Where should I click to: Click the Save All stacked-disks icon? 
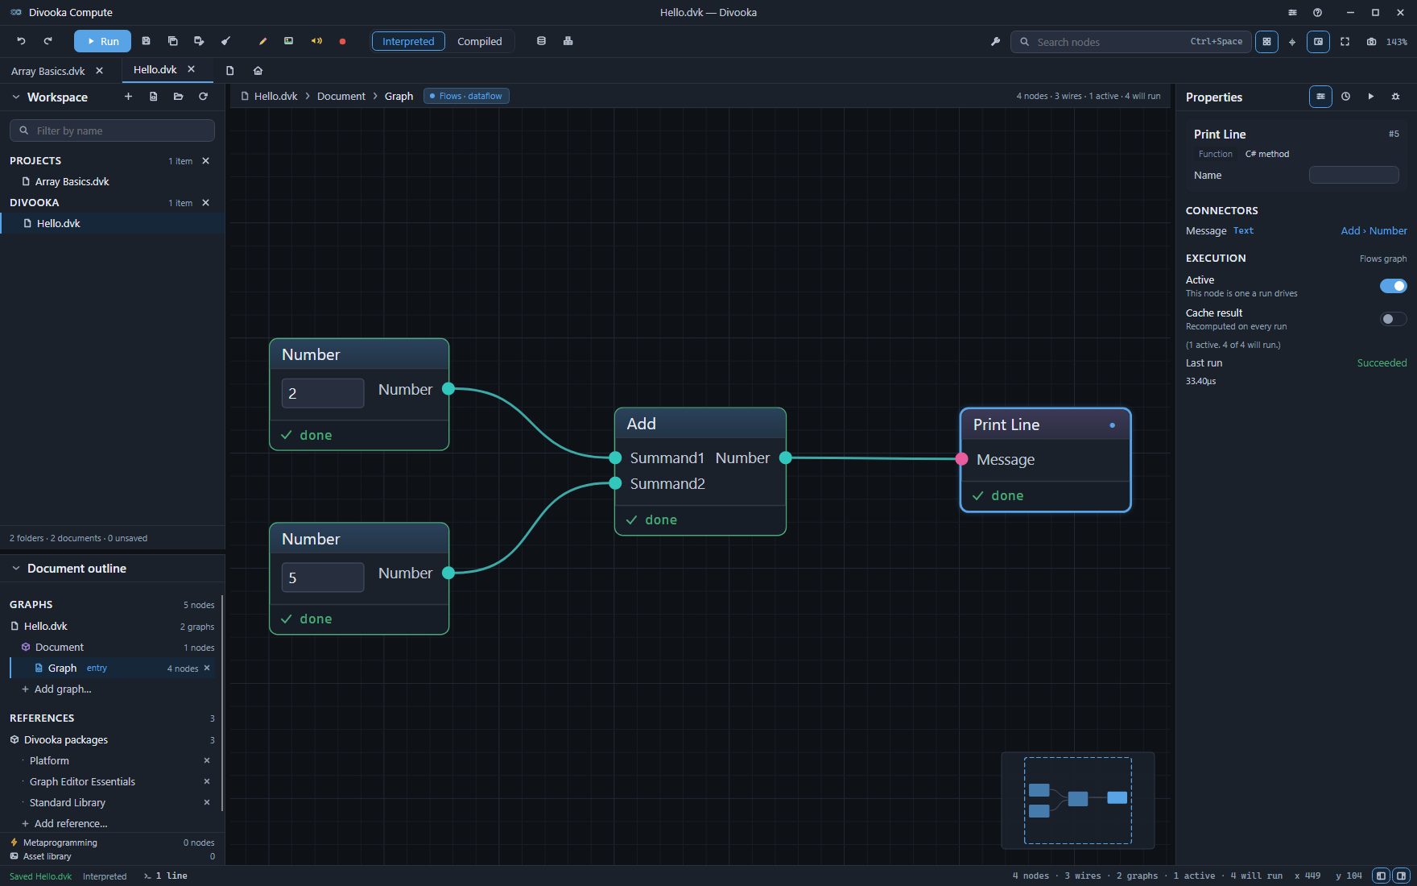click(172, 41)
